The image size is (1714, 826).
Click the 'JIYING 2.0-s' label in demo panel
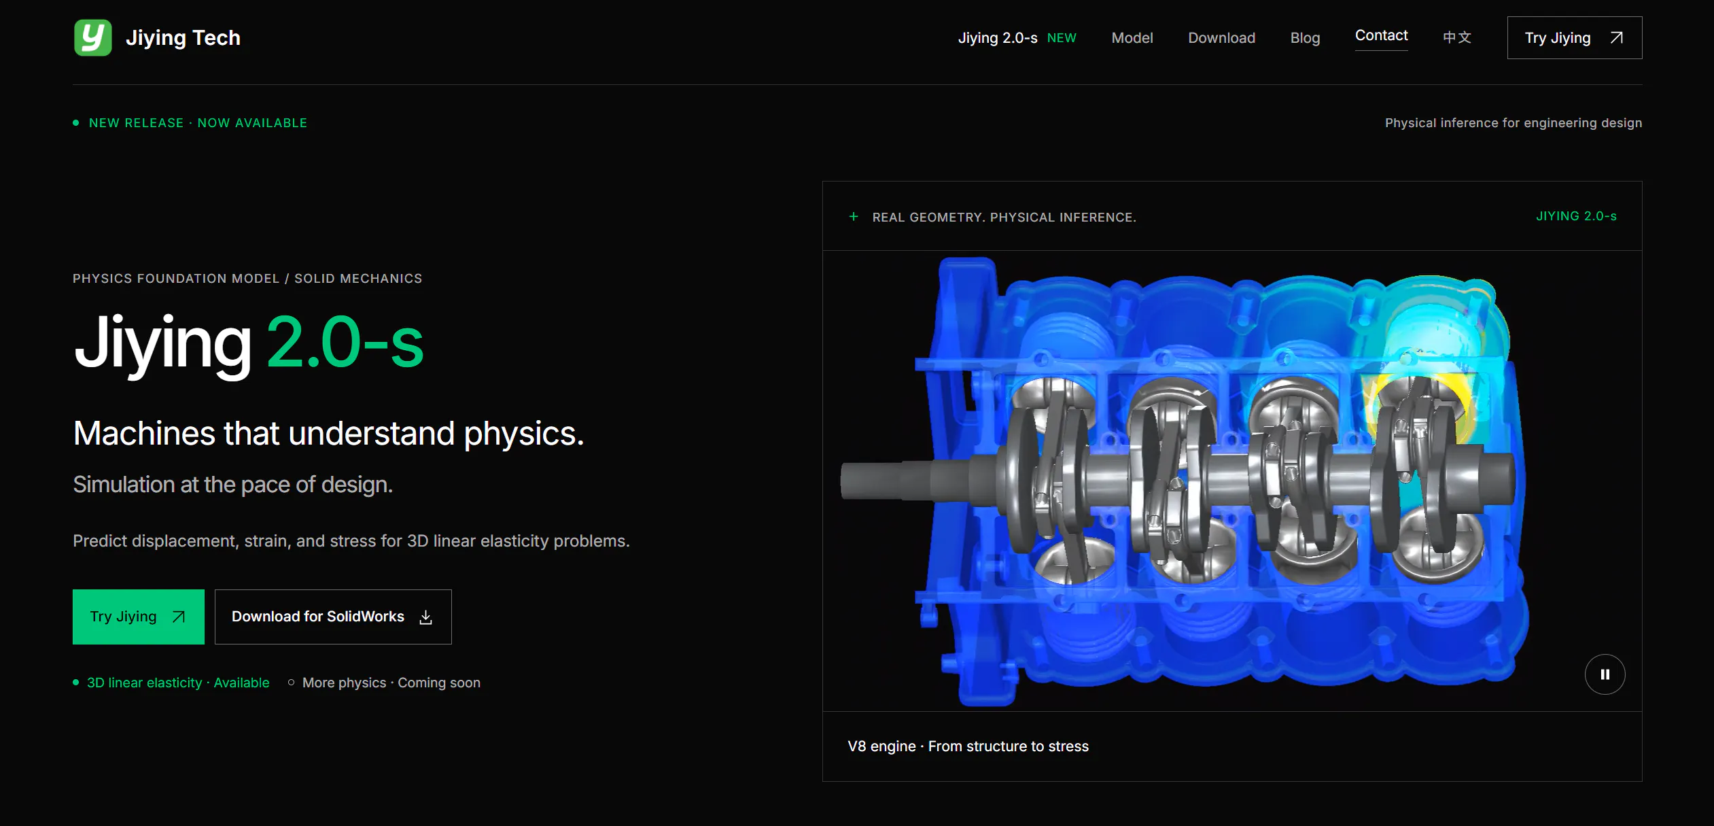click(x=1576, y=216)
